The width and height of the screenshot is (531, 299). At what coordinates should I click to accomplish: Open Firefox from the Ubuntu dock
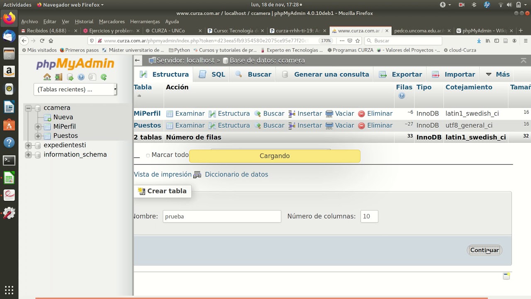(x=9, y=19)
